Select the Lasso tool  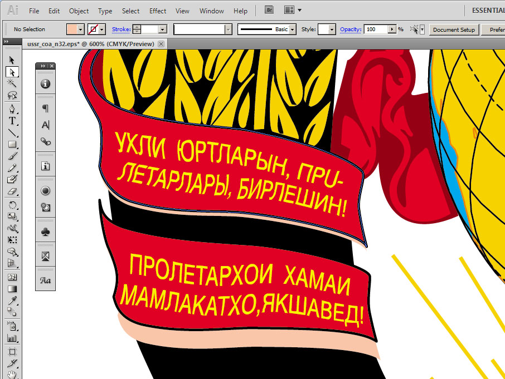(12, 96)
